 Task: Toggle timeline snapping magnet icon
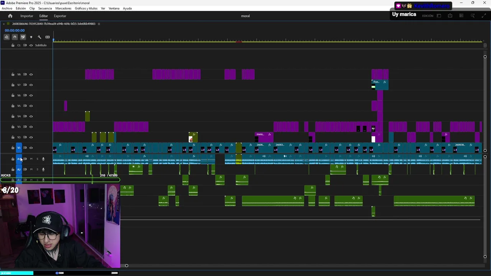(15, 37)
